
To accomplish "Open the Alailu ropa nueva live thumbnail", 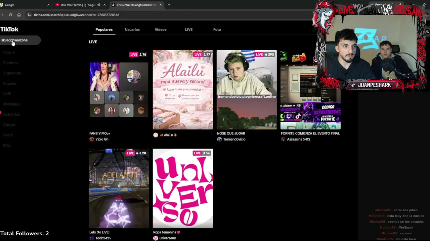I will point(183,90).
